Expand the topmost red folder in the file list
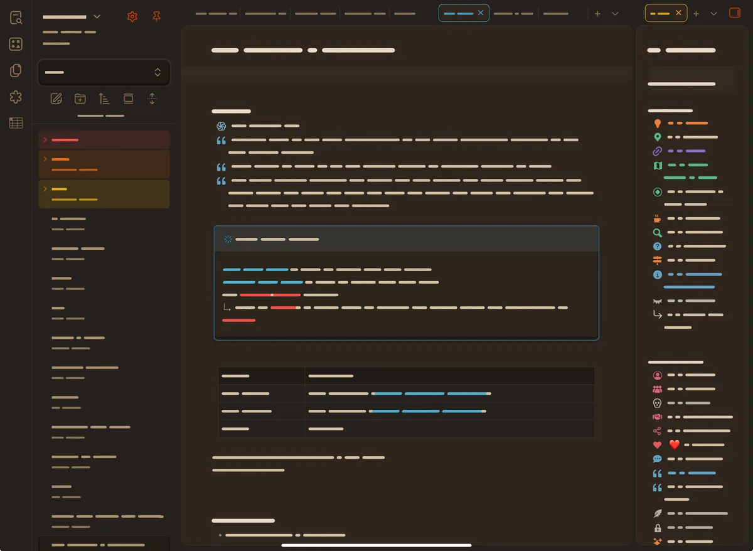The width and height of the screenshot is (753, 551). (x=44, y=139)
